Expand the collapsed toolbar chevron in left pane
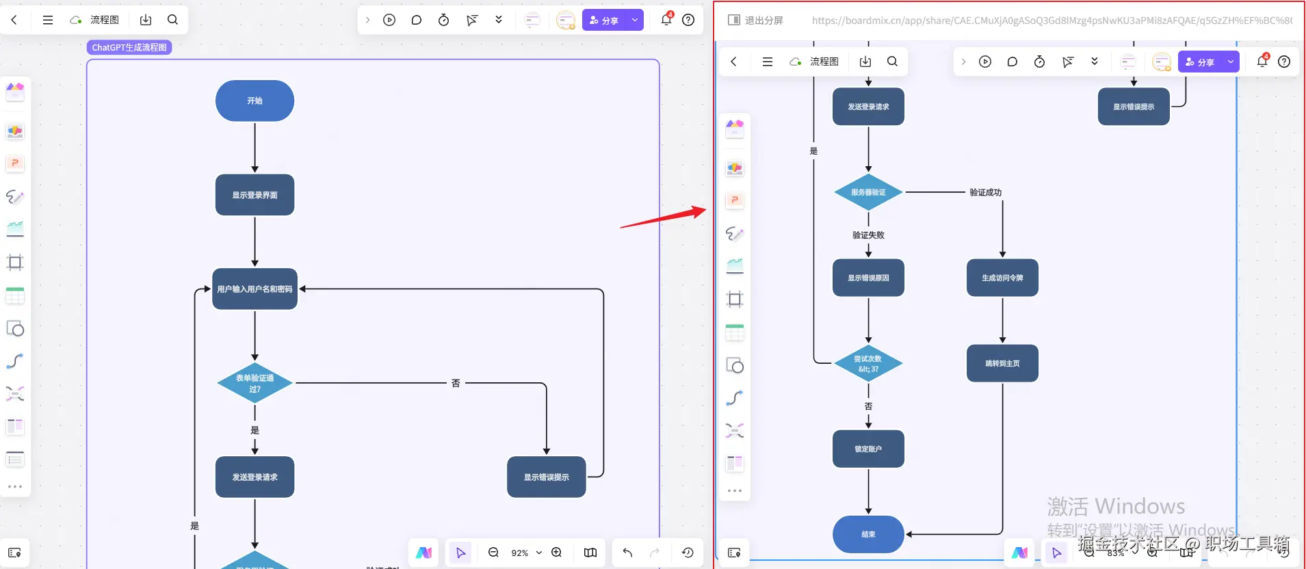 click(x=367, y=20)
